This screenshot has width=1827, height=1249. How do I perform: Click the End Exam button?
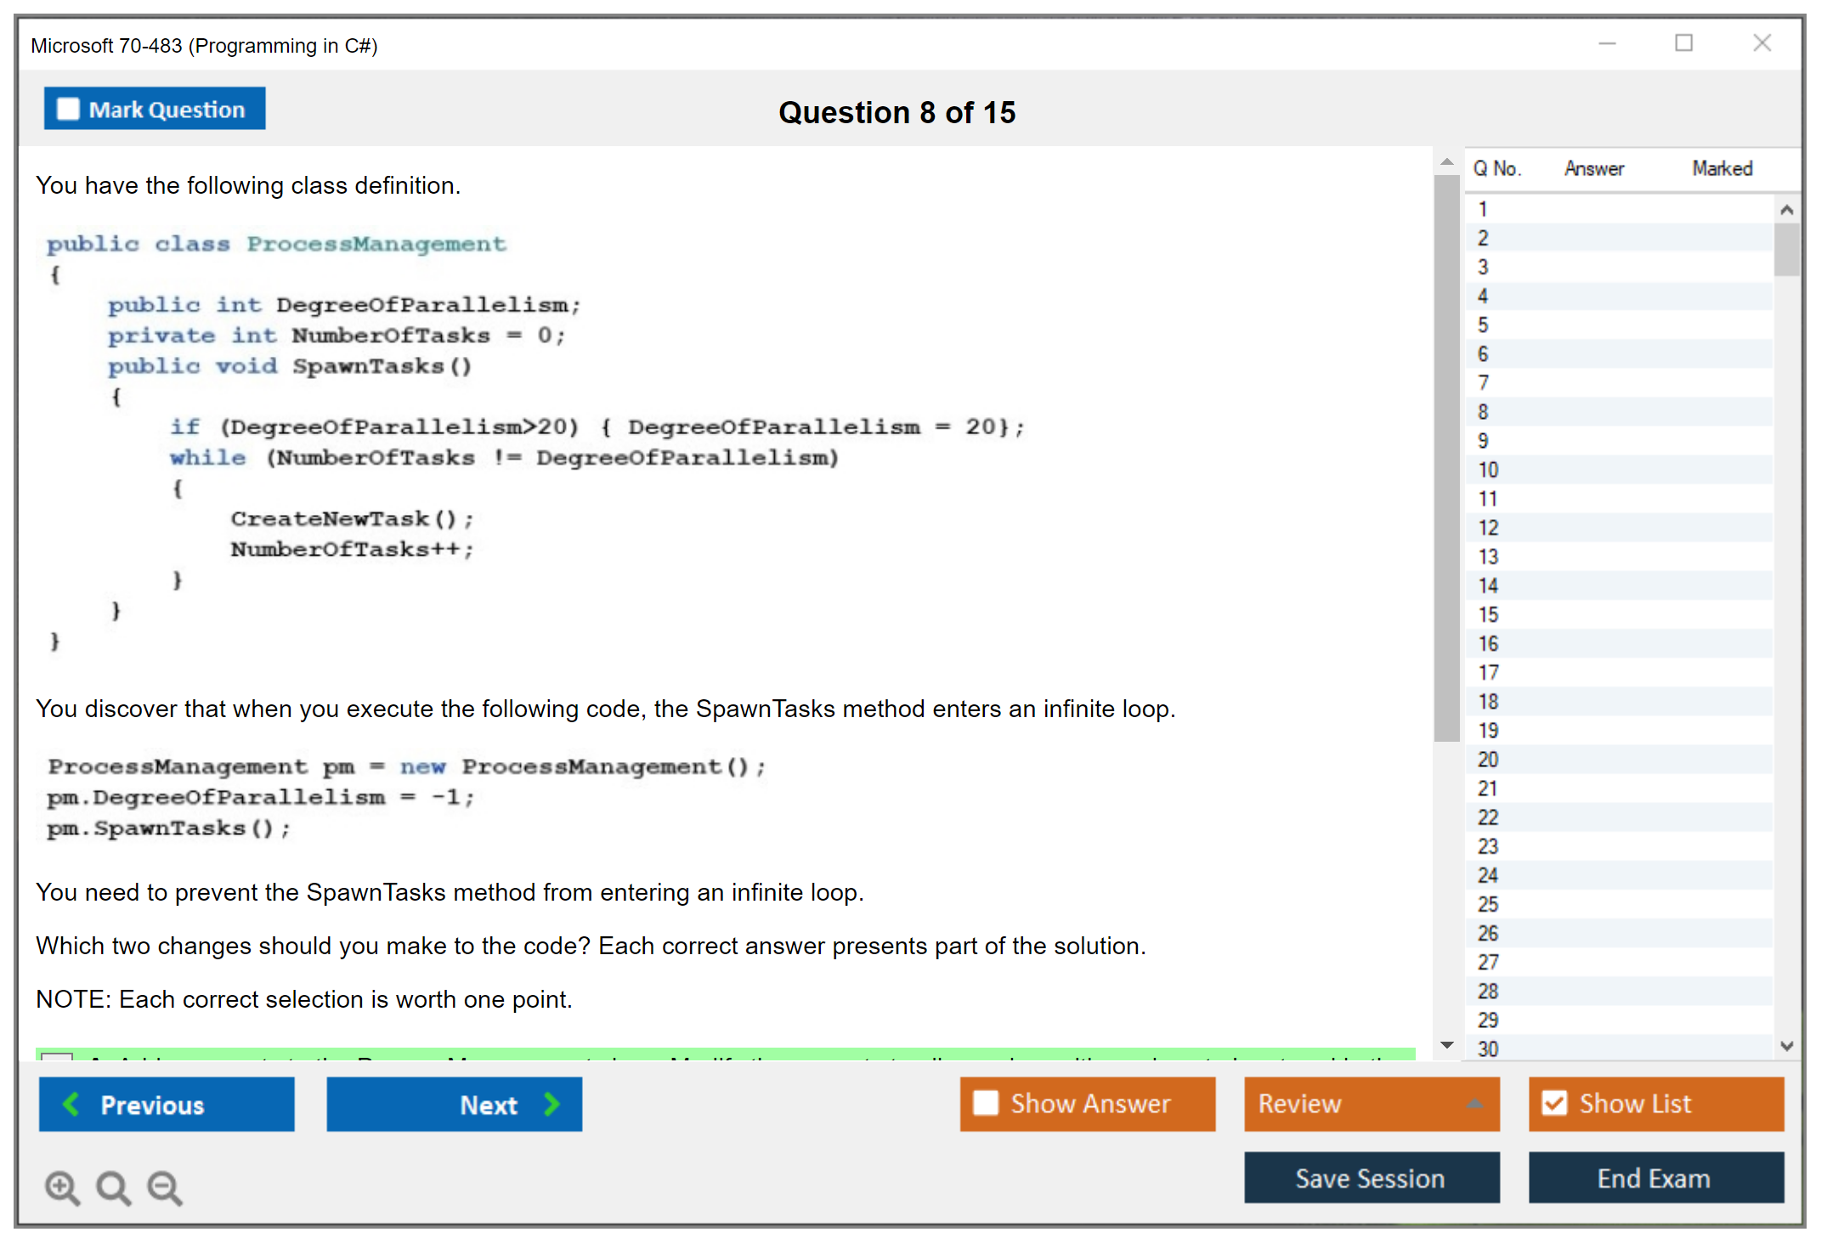[1654, 1178]
